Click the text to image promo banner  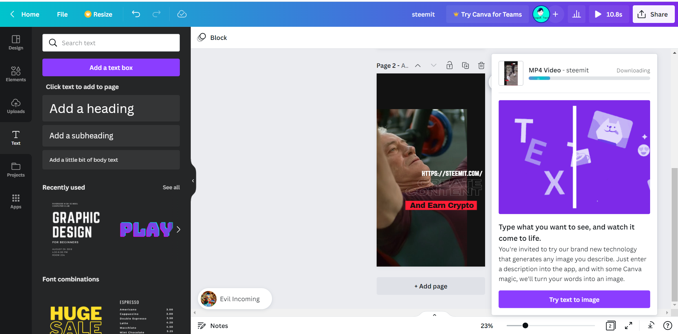[x=574, y=157]
